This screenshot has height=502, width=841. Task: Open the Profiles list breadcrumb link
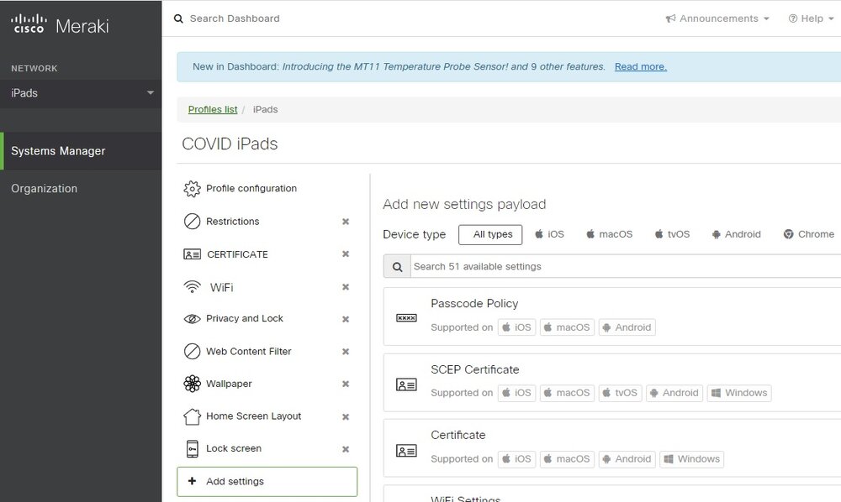[x=213, y=110]
